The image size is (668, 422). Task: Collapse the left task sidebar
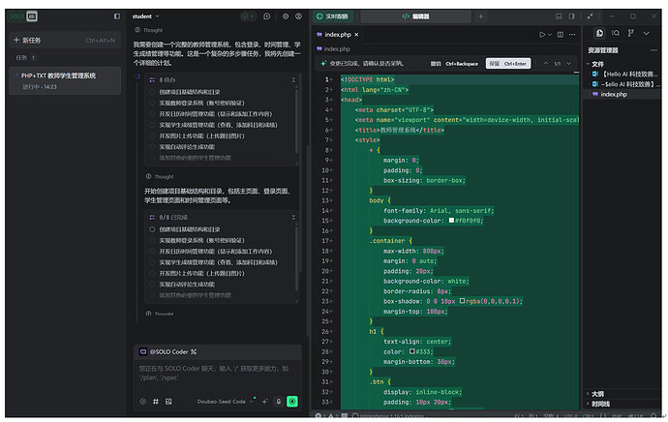tap(117, 16)
